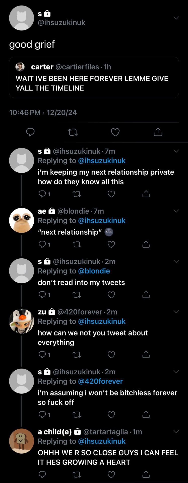Retweet zu's 'you tweet about everything' reply

[x=77, y=355]
